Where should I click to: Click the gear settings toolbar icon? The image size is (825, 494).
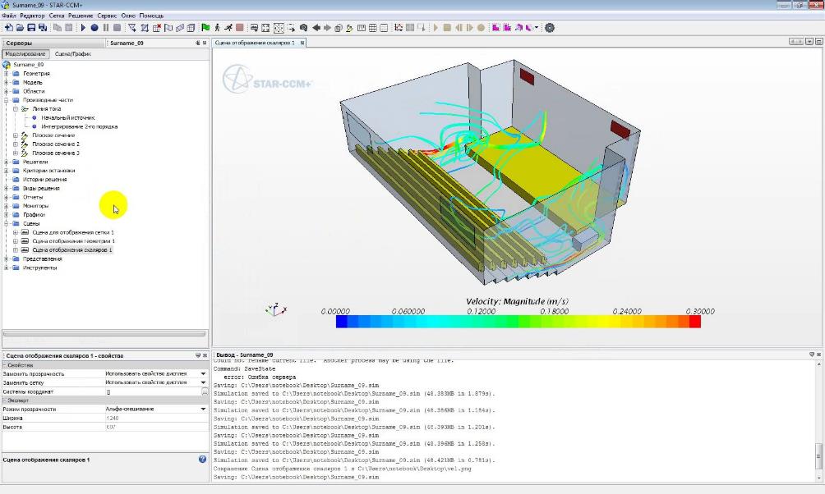[550, 27]
